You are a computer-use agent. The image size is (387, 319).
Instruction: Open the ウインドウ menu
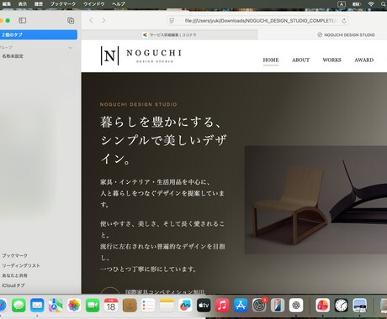click(x=94, y=4)
